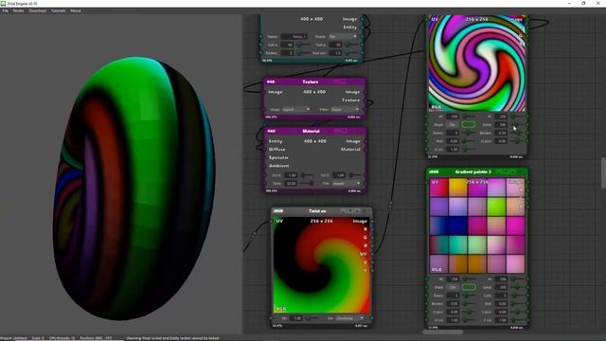Click the bright green swatch in Gradient palette 3
Image resolution: width=606 pixels, height=341 pixels.
tap(496, 206)
